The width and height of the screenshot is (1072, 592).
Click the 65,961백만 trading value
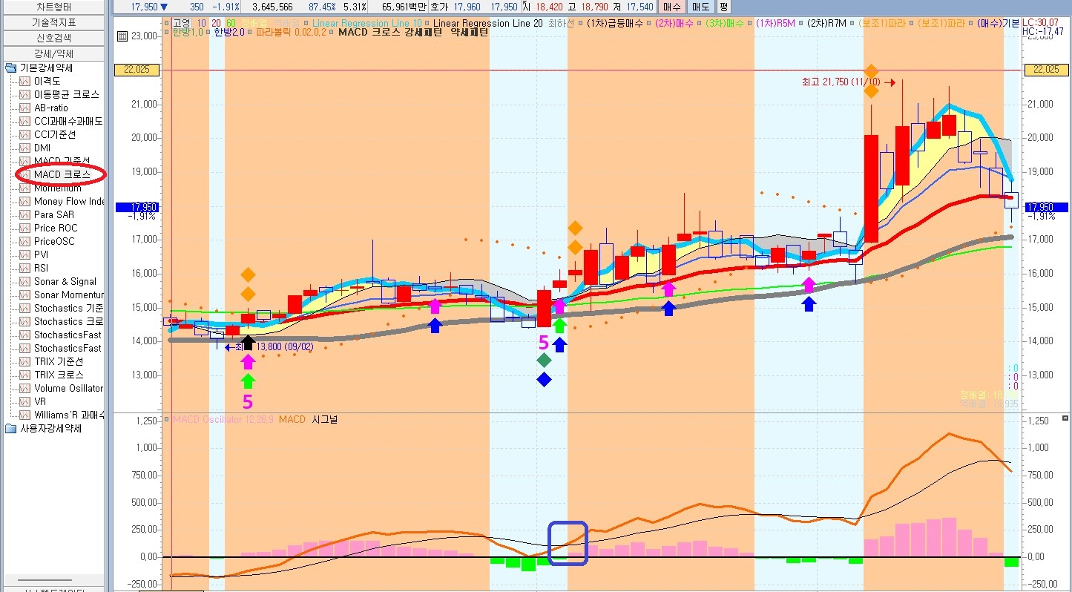click(404, 7)
